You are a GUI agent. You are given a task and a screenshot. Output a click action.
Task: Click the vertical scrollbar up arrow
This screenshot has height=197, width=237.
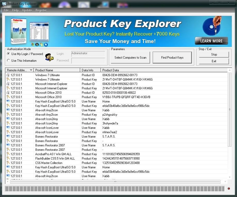point(230,70)
